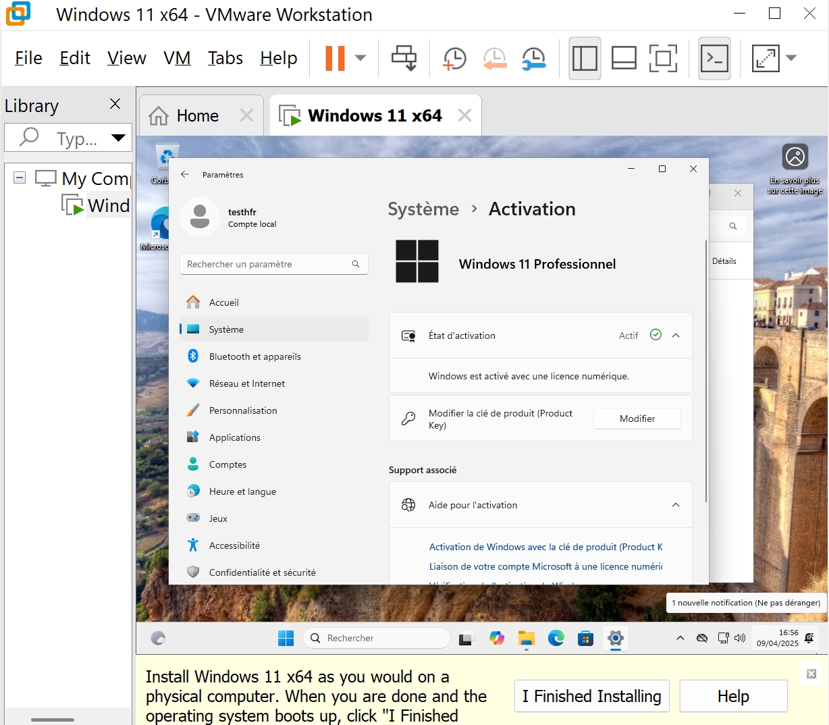Open File Explorer from guest taskbar
829x725 pixels.
click(527, 638)
